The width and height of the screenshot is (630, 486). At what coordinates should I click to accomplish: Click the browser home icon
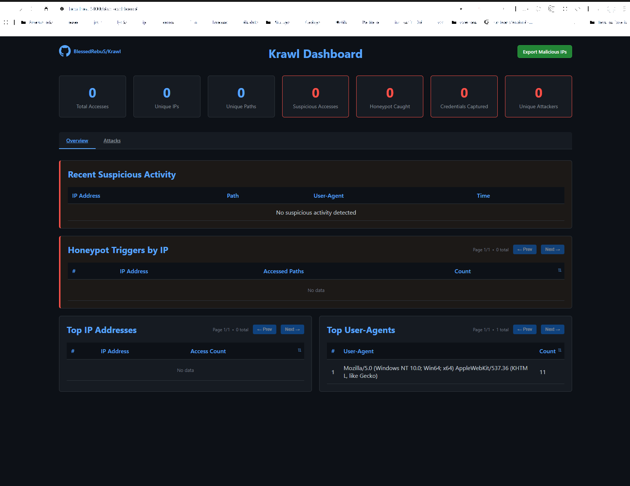click(46, 9)
